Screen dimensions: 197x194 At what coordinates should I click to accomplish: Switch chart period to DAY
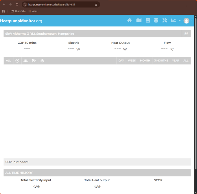(x=121, y=61)
